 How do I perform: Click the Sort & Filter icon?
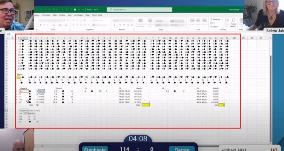(x=227, y=20)
